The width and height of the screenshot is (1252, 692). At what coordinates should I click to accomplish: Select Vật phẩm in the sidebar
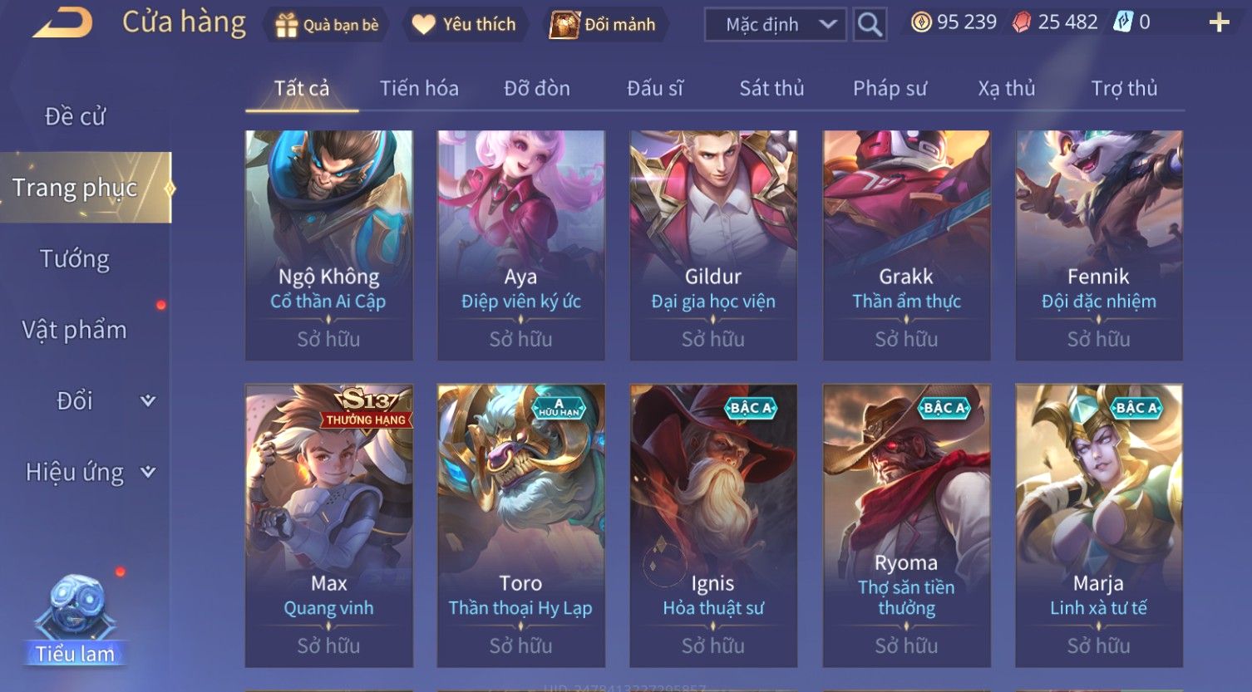(x=75, y=330)
